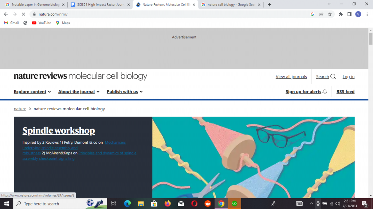Click the page vertical scrollbar thumb
This screenshot has height=209, width=373.
[x=370, y=38]
